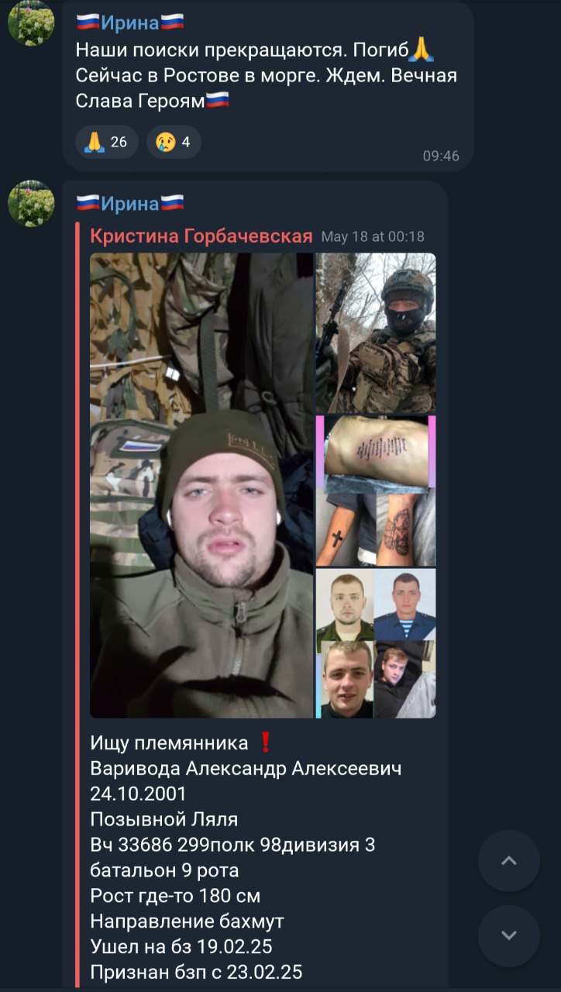The width and height of the screenshot is (561, 992).
Task: Tap the 09:46 message time
Action: [441, 156]
